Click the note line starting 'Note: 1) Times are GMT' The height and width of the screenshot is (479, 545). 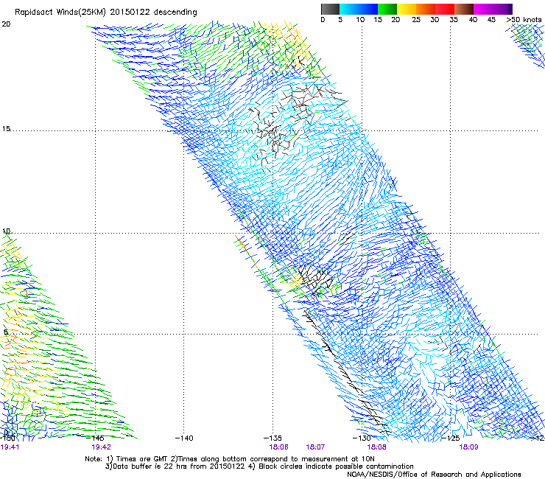[230, 459]
